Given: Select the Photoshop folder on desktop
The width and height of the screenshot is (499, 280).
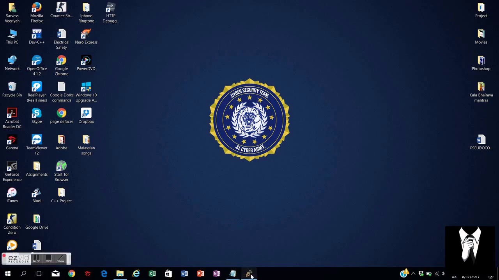Looking at the screenshot, I should pyautogui.click(x=481, y=63).
